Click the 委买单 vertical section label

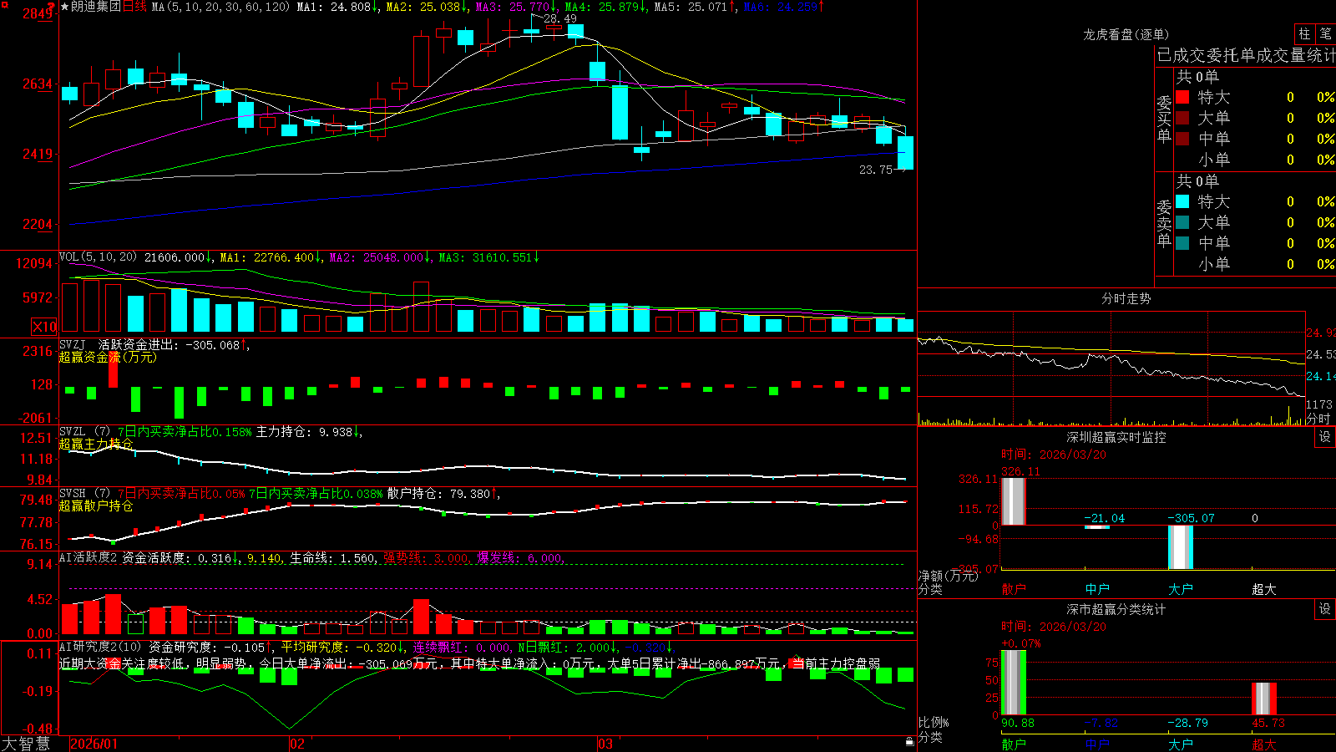pyautogui.click(x=1164, y=119)
